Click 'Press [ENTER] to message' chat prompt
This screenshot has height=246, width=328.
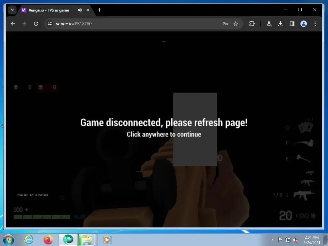click(x=32, y=195)
